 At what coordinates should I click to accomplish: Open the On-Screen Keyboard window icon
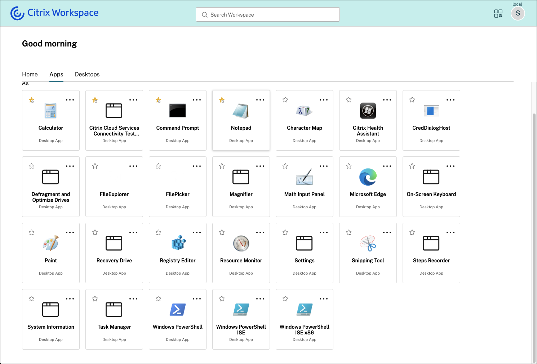(431, 177)
